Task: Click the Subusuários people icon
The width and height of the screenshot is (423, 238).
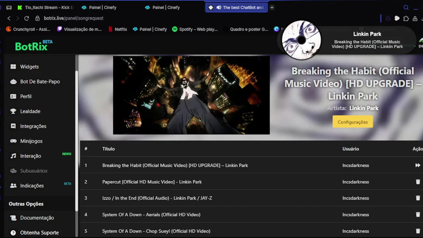Action: coord(13,171)
